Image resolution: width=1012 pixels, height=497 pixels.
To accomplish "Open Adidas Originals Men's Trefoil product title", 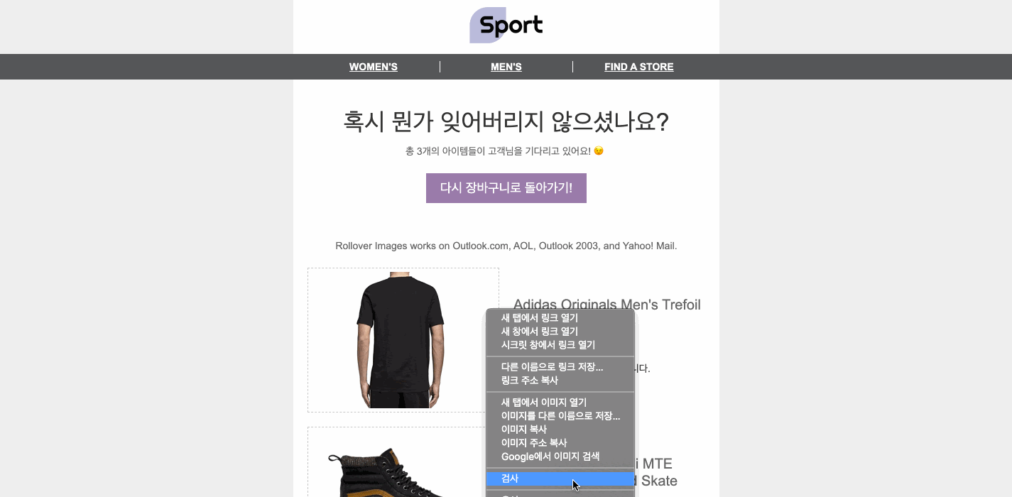I will [x=607, y=305].
